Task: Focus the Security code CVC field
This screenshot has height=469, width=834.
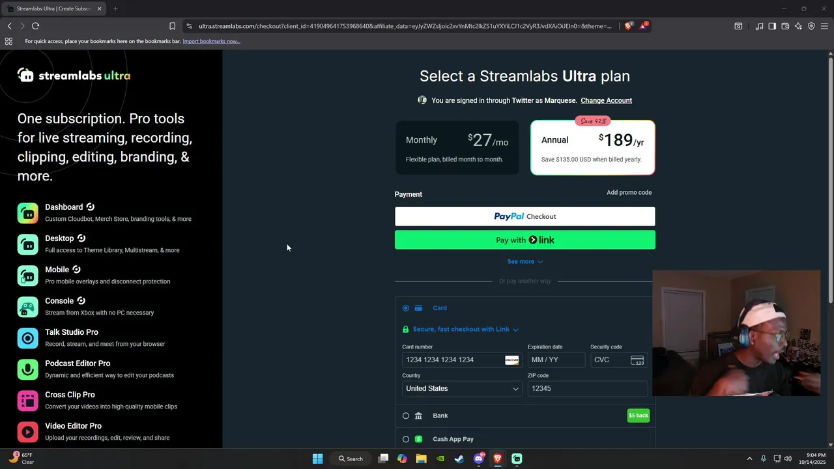Action: pos(619,360)
